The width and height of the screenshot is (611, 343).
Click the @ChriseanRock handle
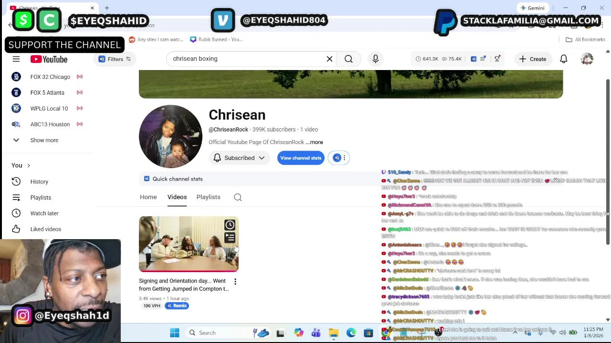[x=228, y=130]
